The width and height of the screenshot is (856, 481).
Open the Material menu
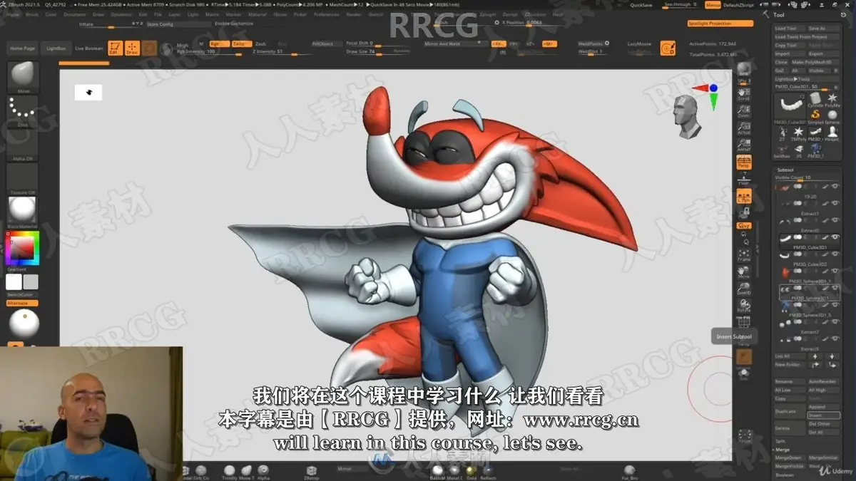pos(257,14)
